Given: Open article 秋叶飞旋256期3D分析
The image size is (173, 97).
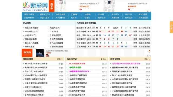Looking at the screenshot, I should pos(34,71).
